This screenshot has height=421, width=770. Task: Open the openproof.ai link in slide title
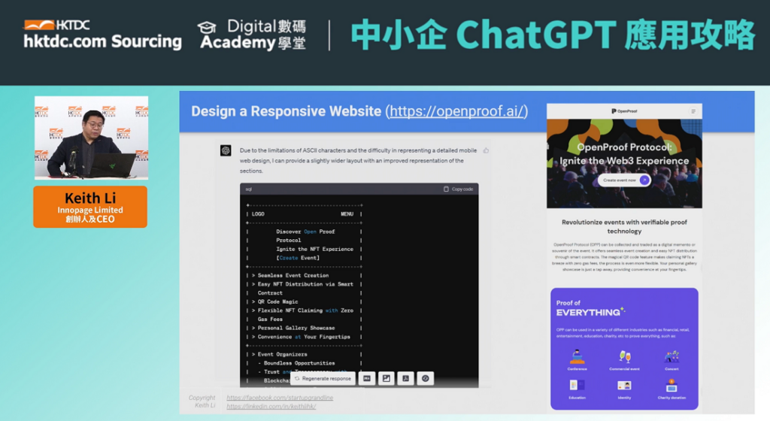click(x=456, y=111)
